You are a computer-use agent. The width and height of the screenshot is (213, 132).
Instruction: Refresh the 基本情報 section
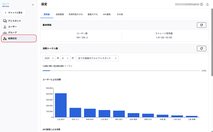point(201,25)
